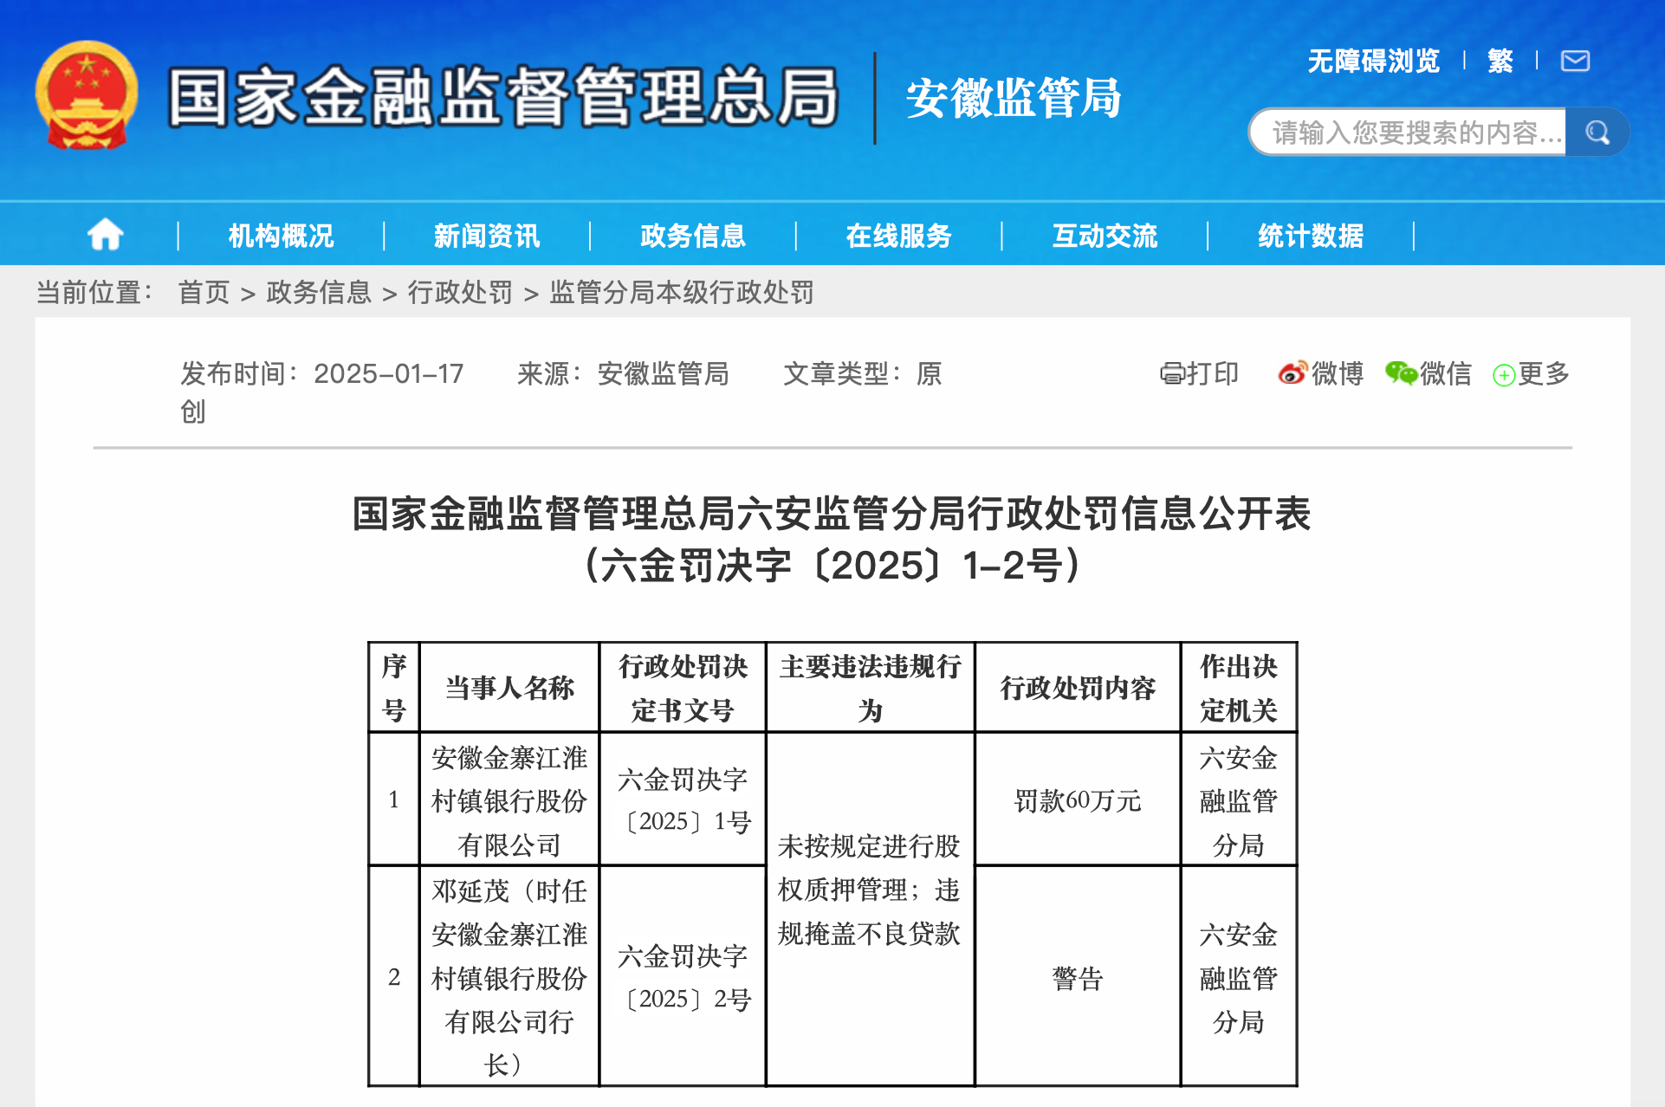Share via the WeChat icon
This screenshot has height=1107, width=1665.
(1400, 373)
